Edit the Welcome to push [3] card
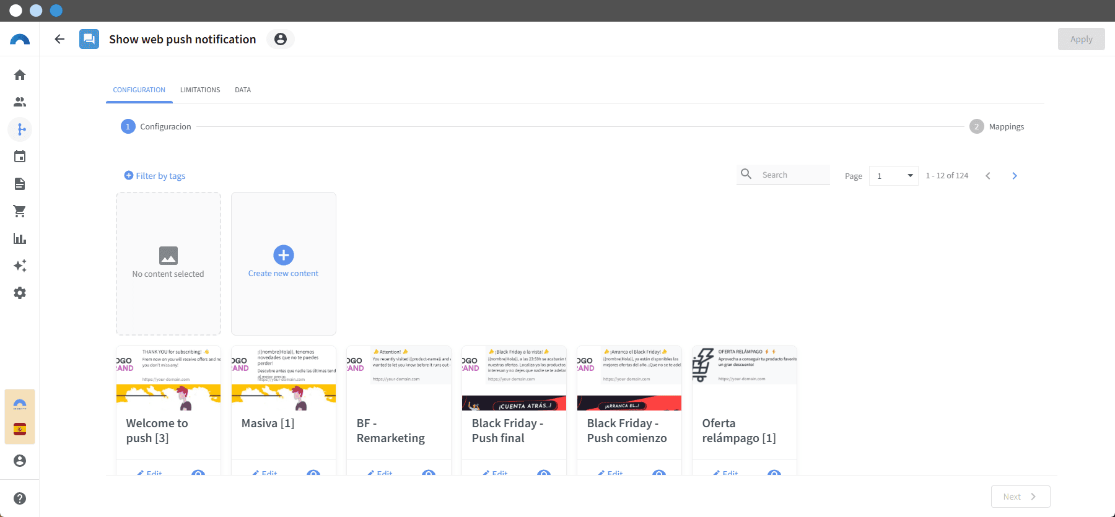Viewport: 1115px width, 517px height. (x=149, y=472)
